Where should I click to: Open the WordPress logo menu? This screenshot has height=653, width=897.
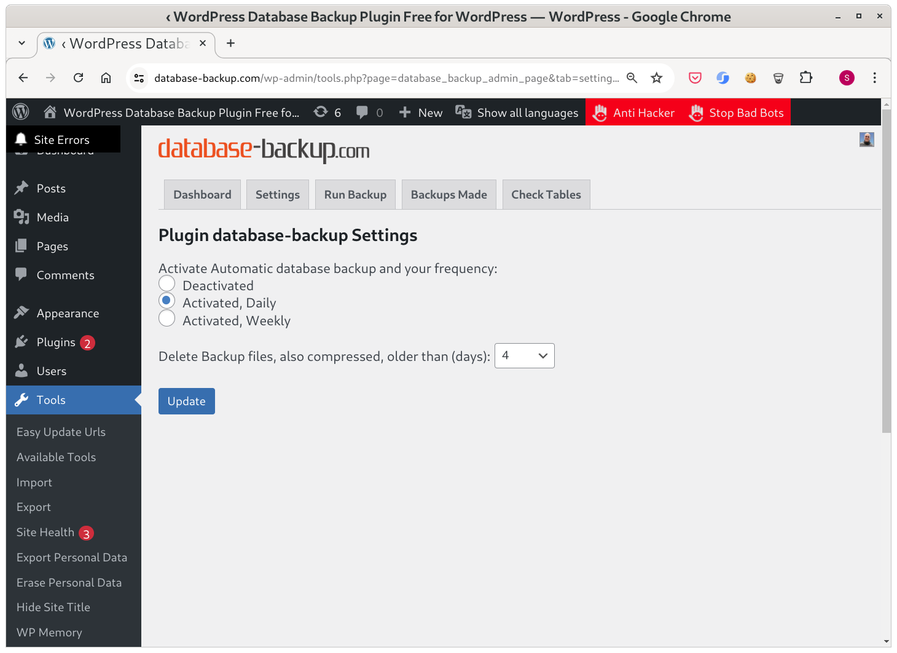point(21,112)
